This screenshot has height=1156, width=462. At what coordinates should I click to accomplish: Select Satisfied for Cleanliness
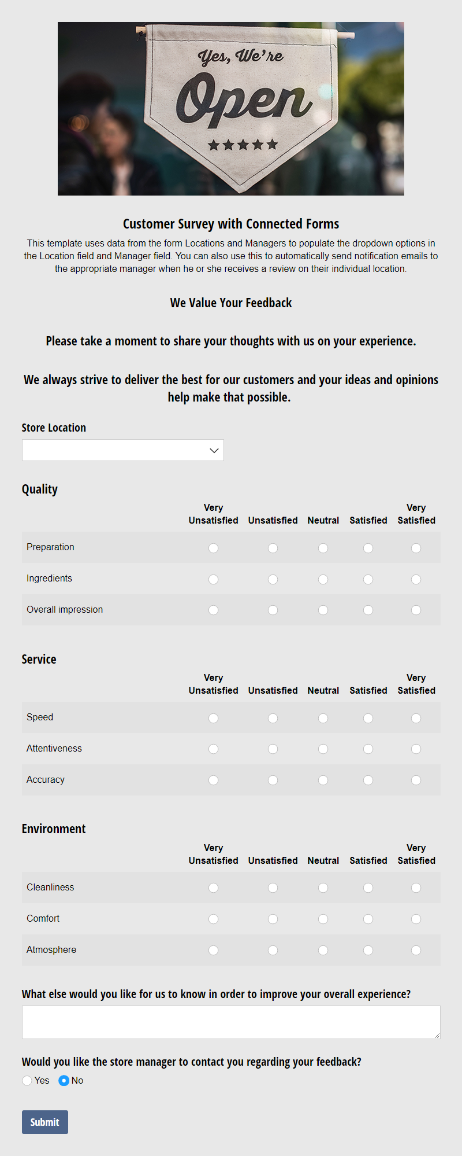[368, 888]
